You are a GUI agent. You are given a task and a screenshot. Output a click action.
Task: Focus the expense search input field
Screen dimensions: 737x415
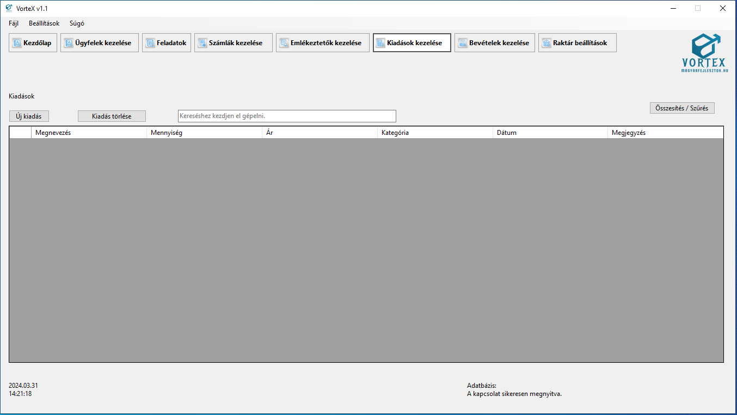tap(287, 116)
